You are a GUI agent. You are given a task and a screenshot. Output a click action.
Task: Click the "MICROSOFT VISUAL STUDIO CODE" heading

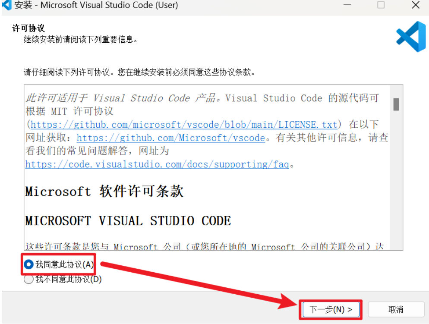coord(128,221)
